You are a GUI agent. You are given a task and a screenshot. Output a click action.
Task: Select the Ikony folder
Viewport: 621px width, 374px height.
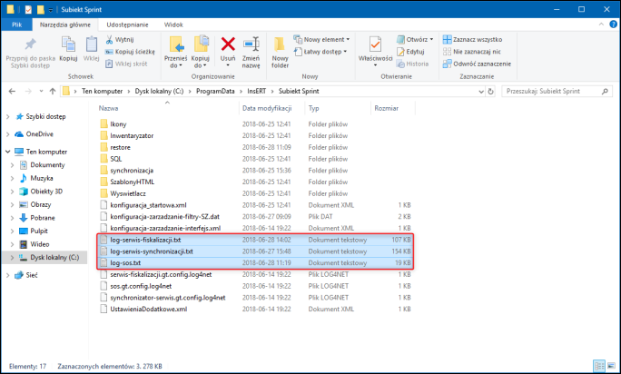pyautogui.click(x=118, y=124)
